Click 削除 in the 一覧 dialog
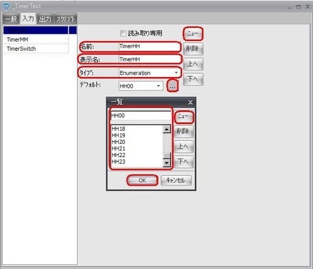The height and width of the screenshot is (269, 313). pos(184,132)
